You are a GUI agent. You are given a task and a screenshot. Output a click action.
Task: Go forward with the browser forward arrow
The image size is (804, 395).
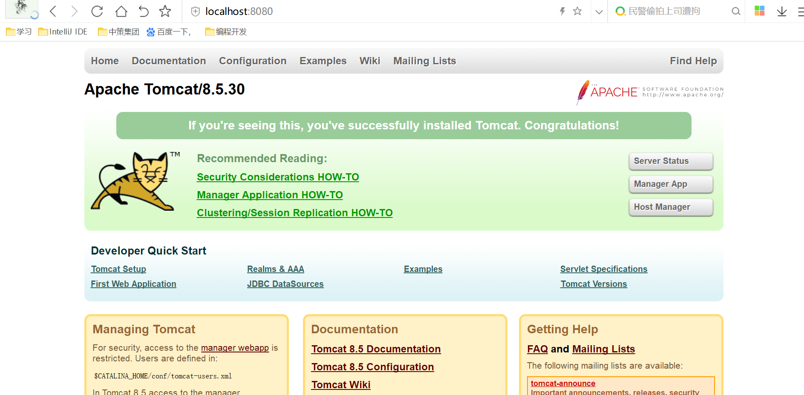tap(74, 11)
